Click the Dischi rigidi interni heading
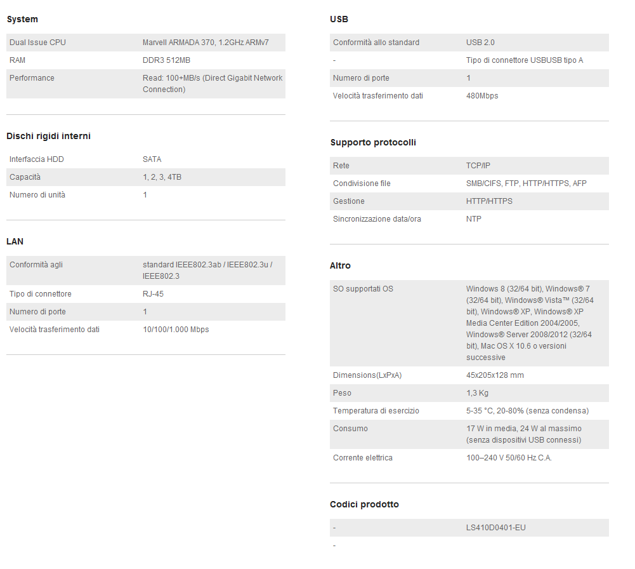The image size is (635, 569). (x=48, y=136)
